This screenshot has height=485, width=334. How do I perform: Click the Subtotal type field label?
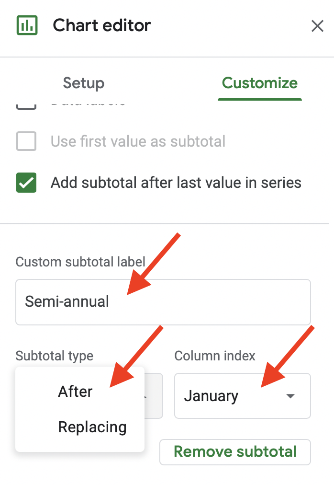point(55,356)
